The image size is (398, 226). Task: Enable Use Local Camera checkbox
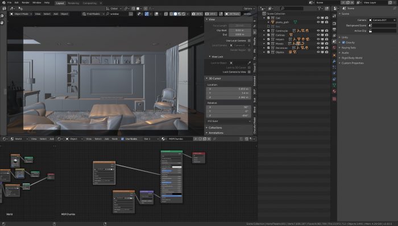pos(249,40)
